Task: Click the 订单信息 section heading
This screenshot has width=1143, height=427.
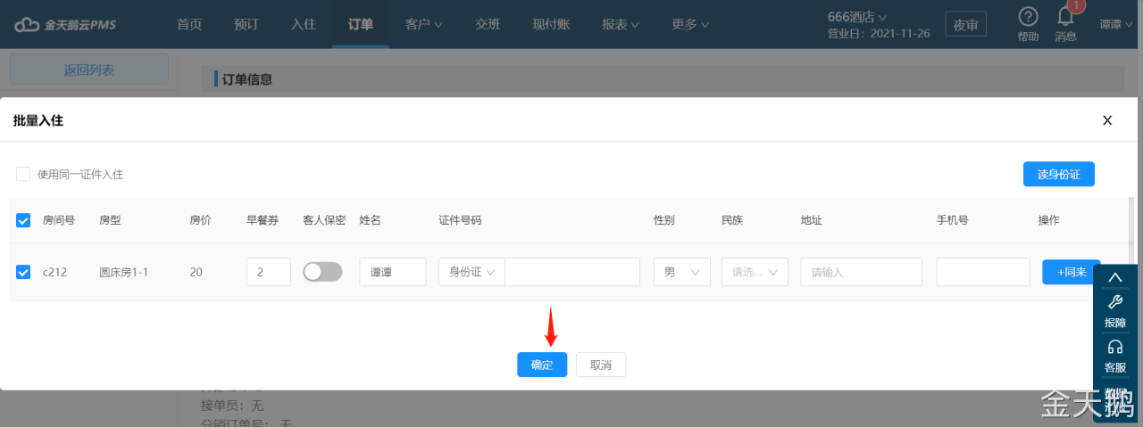Action: pos(246,79)
